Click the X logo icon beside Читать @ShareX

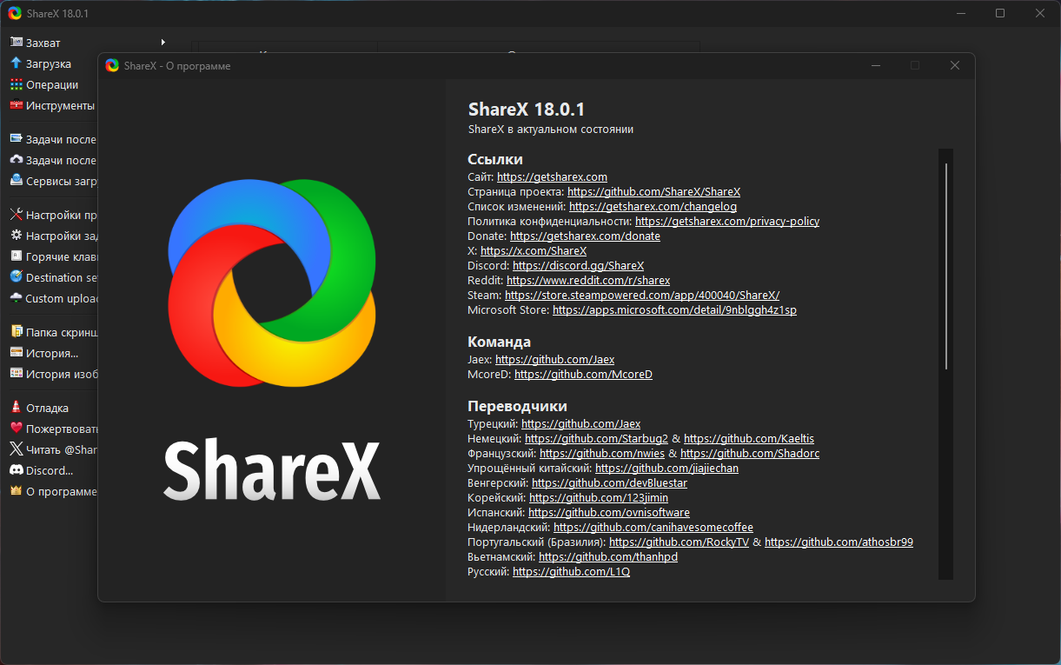click(x=16, y=449)
